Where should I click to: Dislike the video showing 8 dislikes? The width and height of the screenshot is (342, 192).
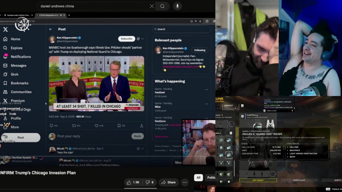[149, 182]
